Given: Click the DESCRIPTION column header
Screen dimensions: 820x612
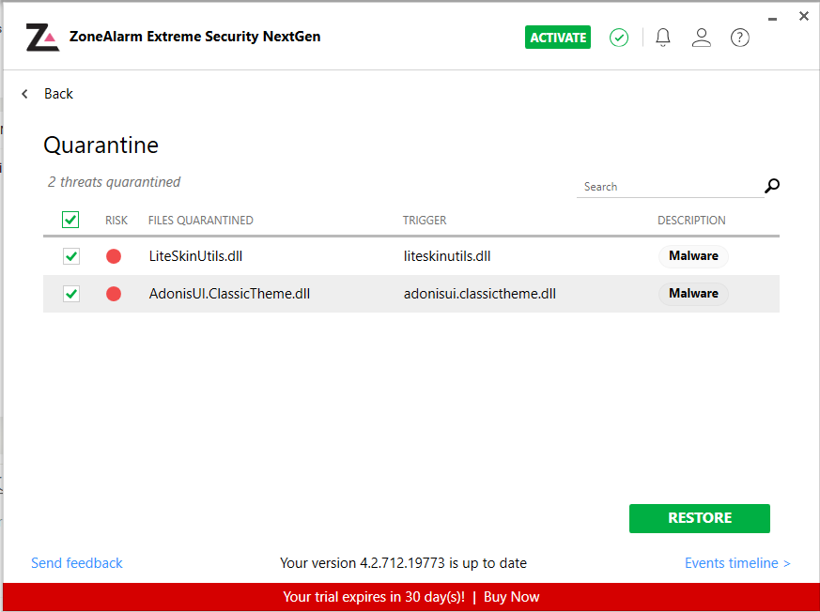Looking at the screenshot, I should tap(691, 220).
